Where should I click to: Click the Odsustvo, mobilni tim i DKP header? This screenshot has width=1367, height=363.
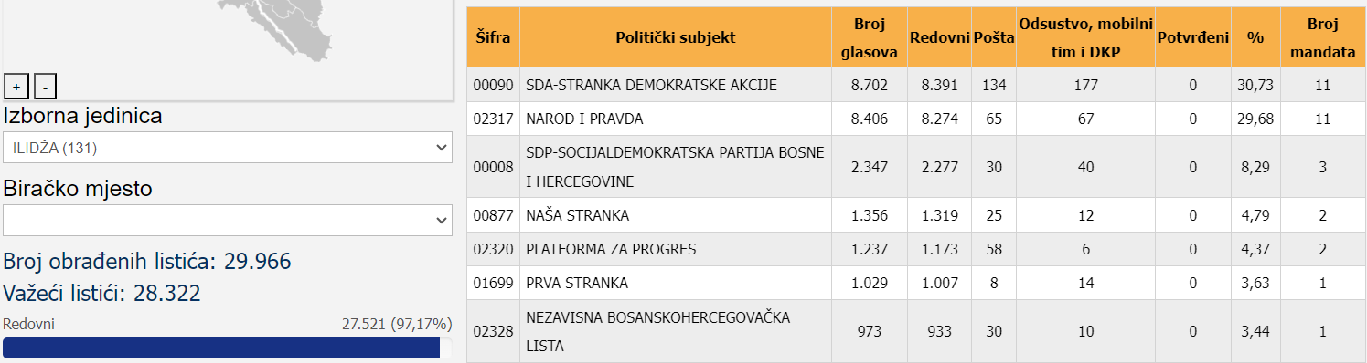(x=1085, y=37)
